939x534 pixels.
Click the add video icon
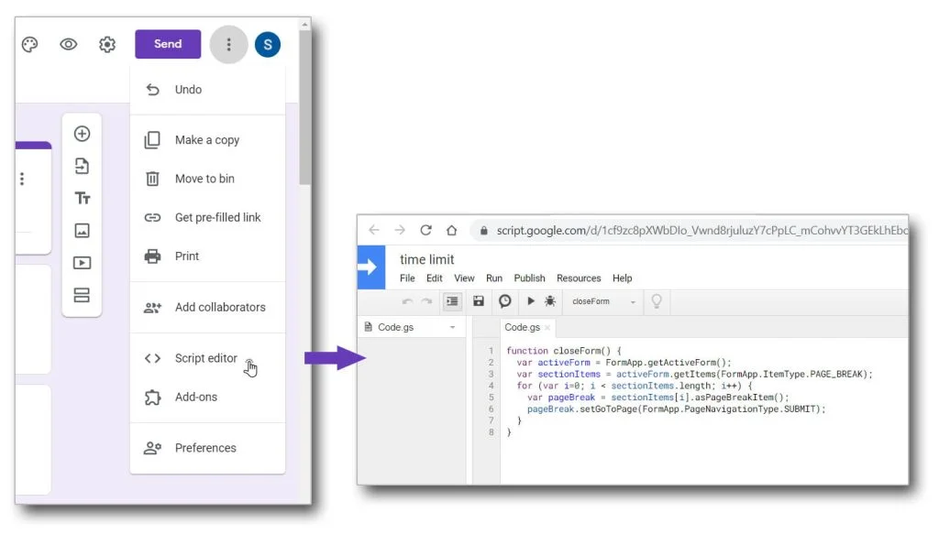pyautogui.click(x=82, y=263)
